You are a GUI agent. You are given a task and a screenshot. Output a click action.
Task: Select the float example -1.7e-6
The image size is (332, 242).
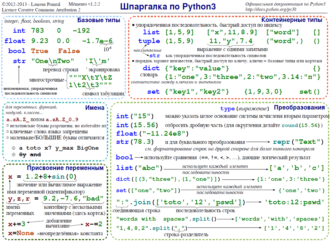(97, 41)
